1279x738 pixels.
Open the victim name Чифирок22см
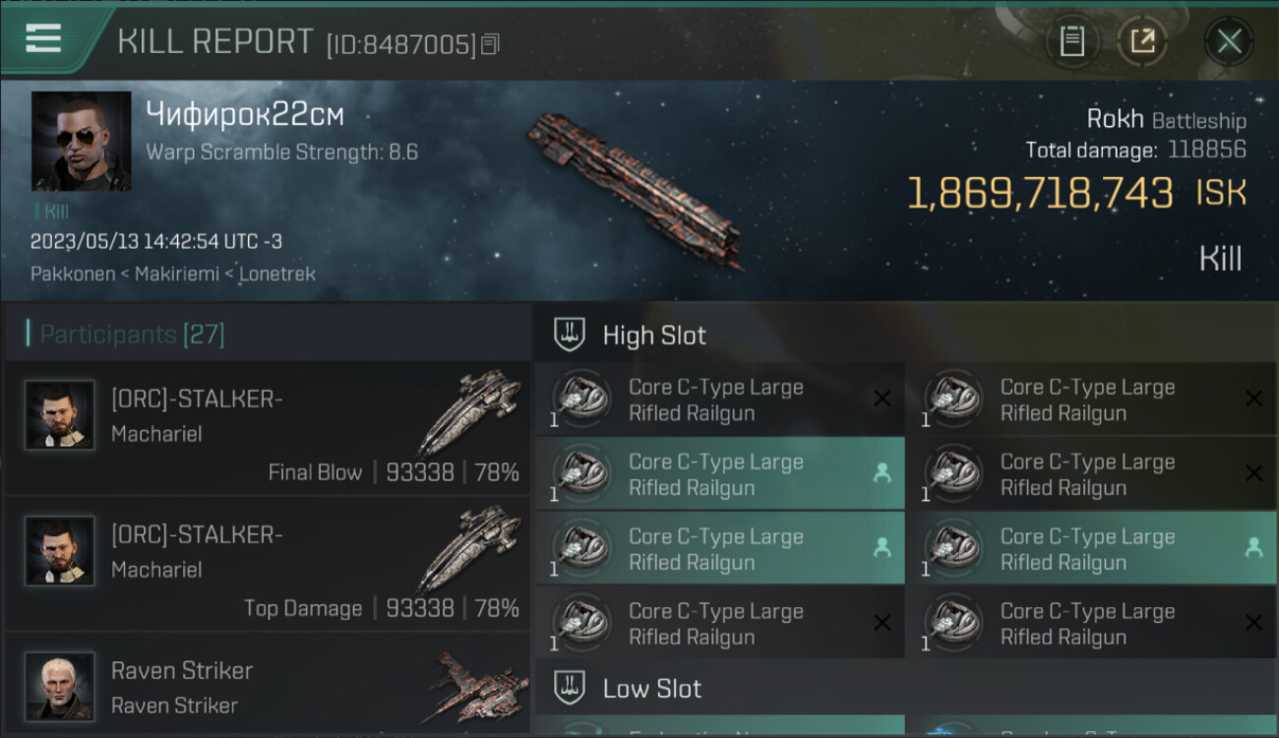(x=245, y=115)
